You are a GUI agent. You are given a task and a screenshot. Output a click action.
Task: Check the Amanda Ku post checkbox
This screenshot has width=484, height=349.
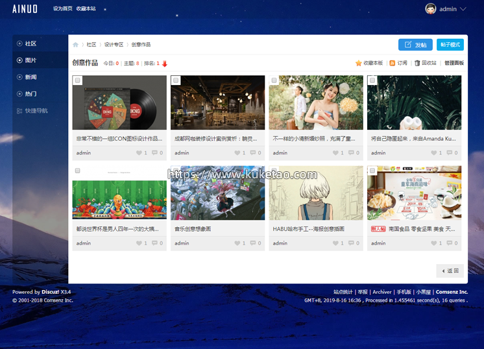(x=372, y=80)
